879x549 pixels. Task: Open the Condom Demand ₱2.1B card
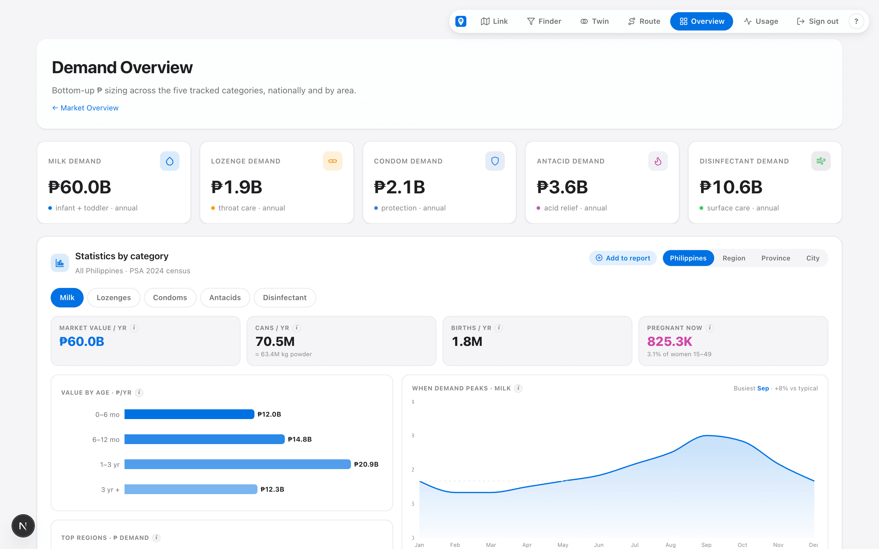pos(440,183)
